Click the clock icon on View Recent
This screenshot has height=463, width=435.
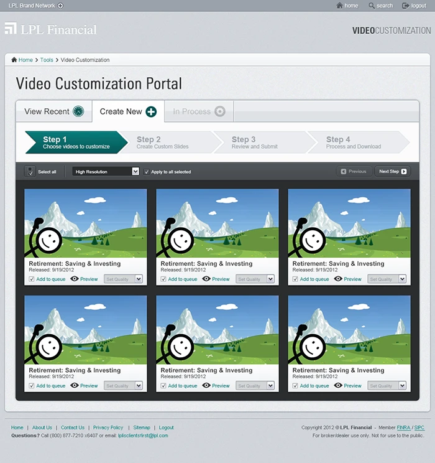pyautogui.click(x=78, y=111)
